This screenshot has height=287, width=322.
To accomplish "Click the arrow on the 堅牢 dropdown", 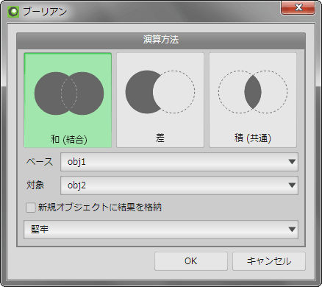I will [292, 230].
